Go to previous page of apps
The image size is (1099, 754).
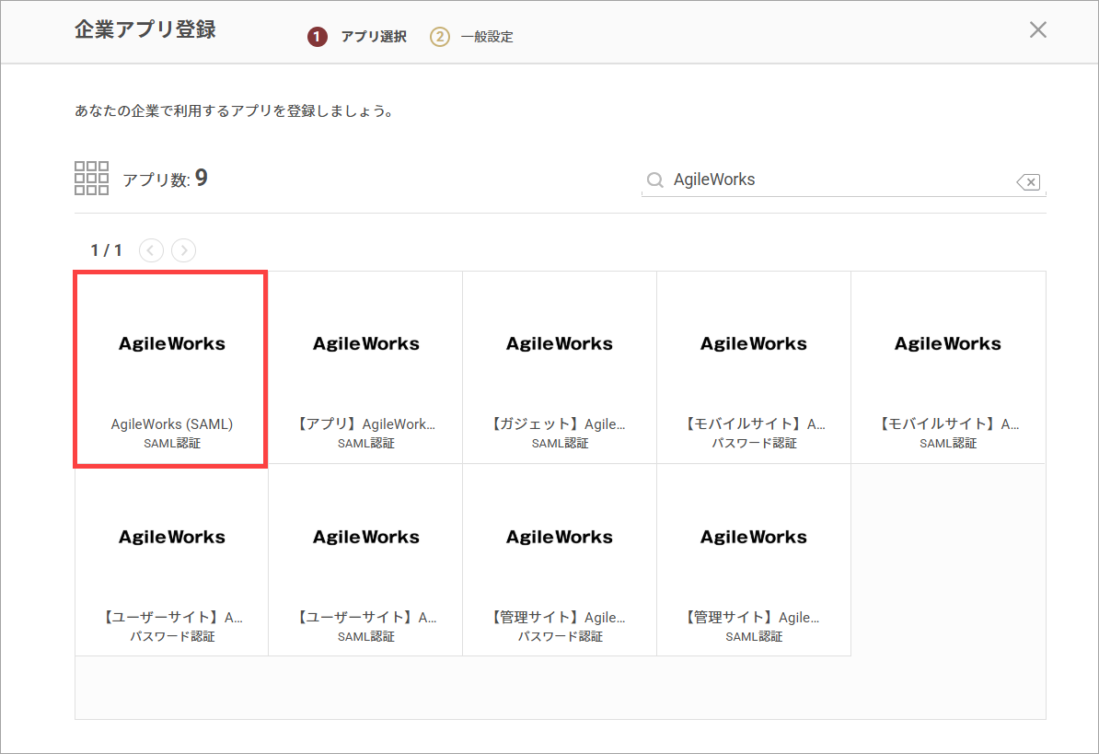click(x=151, y=250)
